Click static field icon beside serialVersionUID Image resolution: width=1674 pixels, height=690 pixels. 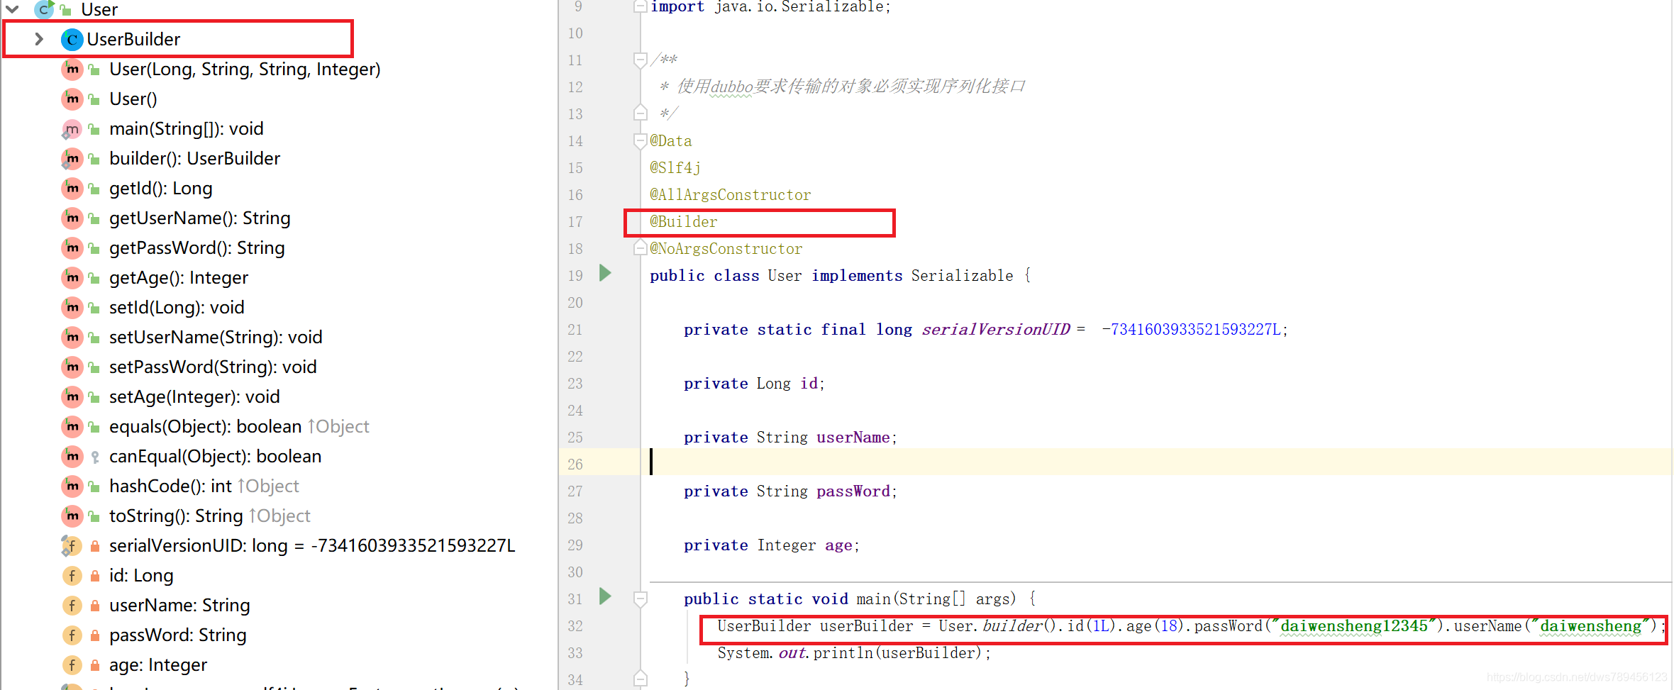pyautogui.click(x=72, y=545)
